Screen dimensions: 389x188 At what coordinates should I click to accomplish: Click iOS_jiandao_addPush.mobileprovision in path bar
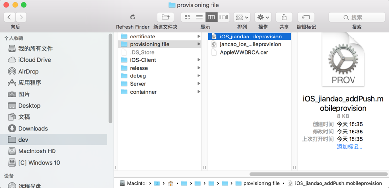[x=335, y=183]
